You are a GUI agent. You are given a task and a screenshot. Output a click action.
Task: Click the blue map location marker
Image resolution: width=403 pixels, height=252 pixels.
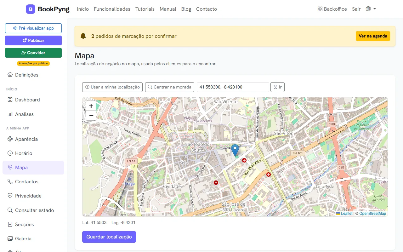pos(235,150)
